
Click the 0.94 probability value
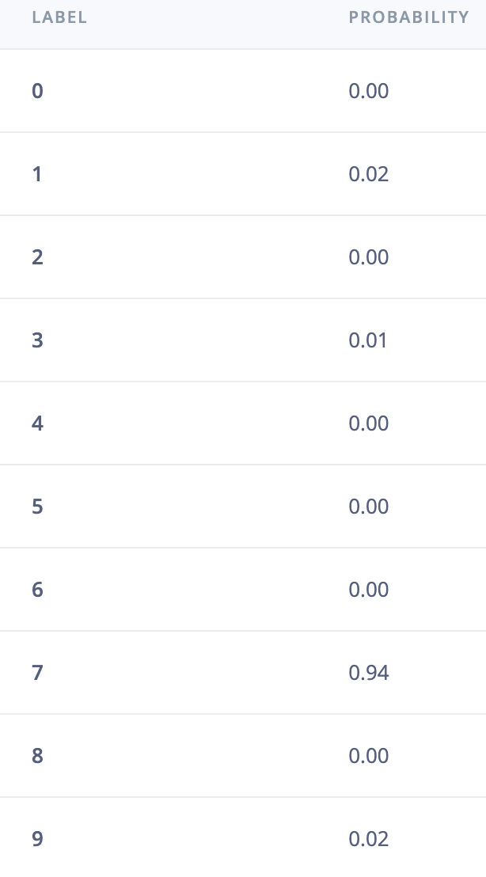click(369, 672)
